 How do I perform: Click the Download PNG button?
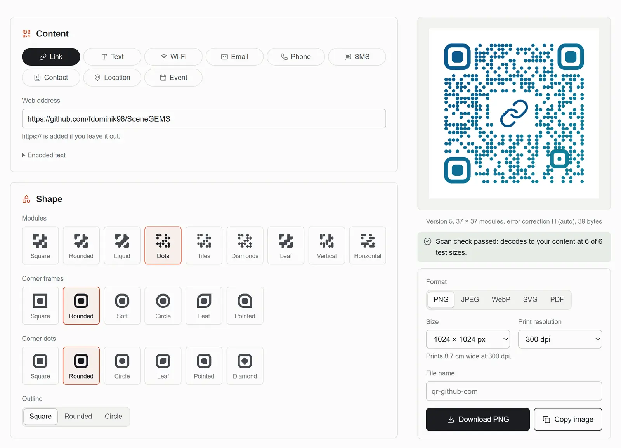pos(478,419)
